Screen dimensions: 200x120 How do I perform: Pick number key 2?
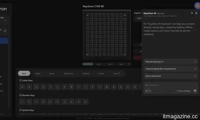(29, 102)
